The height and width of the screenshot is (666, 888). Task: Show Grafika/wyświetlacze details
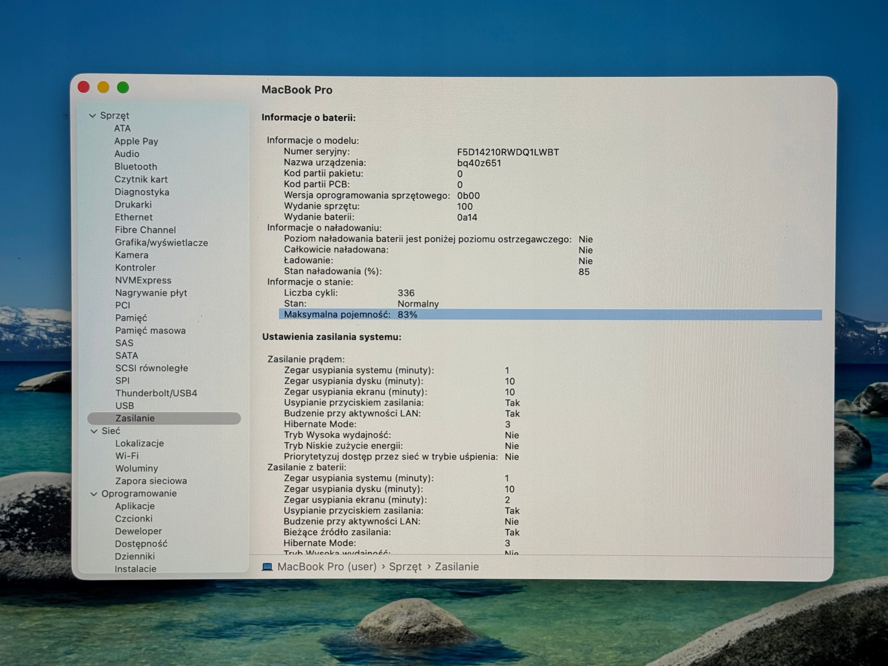point(161,243)
